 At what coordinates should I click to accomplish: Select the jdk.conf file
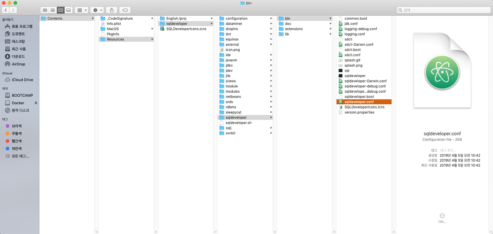[364, 23]
